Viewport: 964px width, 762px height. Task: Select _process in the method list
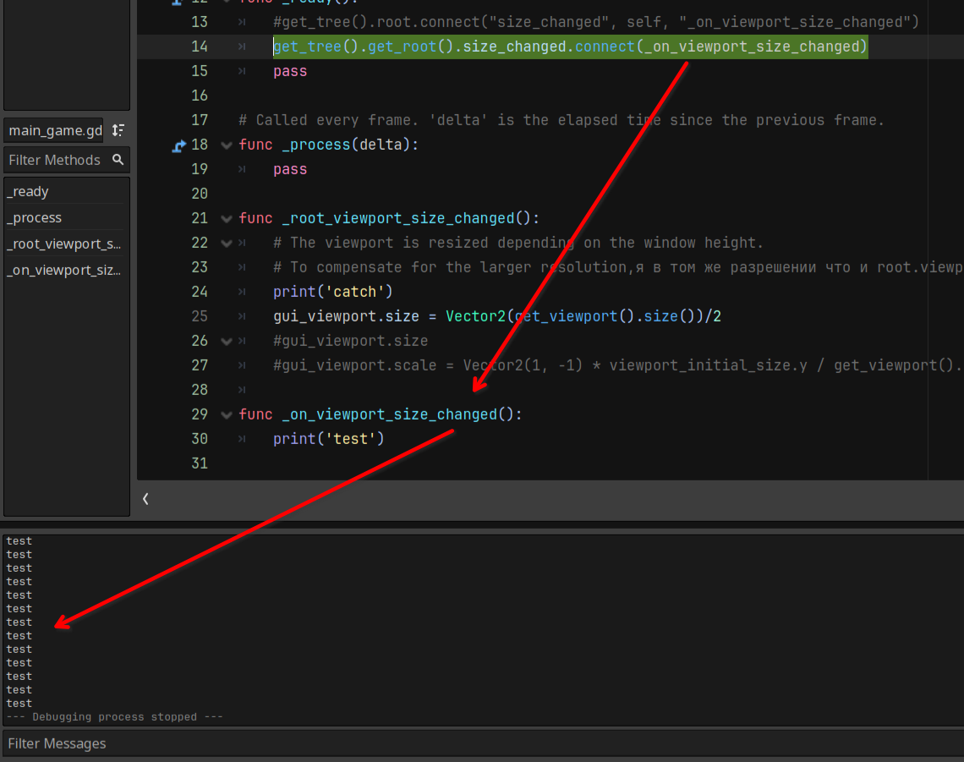point(35,218)
